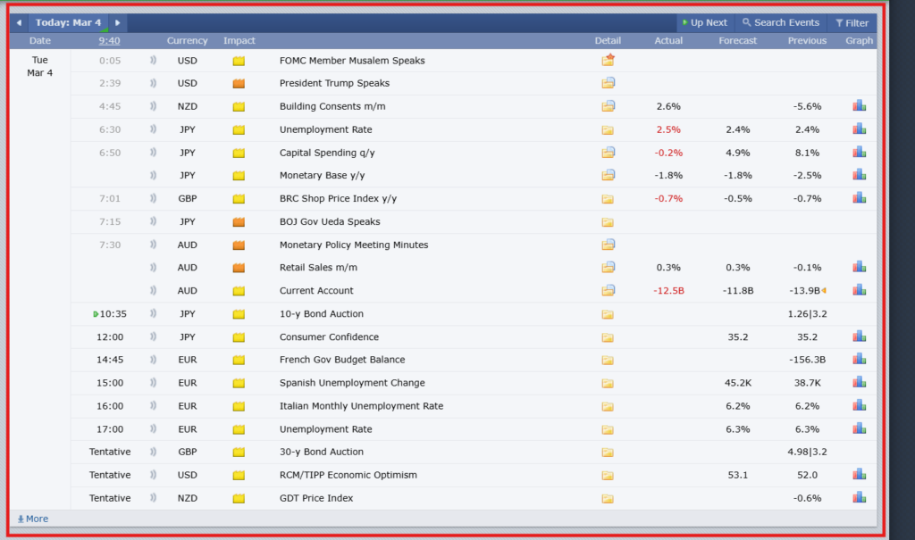The height and width of the screenshot is (540, 915).
Task: Click the forecast value 45.2K
Action: coord(737,383)
